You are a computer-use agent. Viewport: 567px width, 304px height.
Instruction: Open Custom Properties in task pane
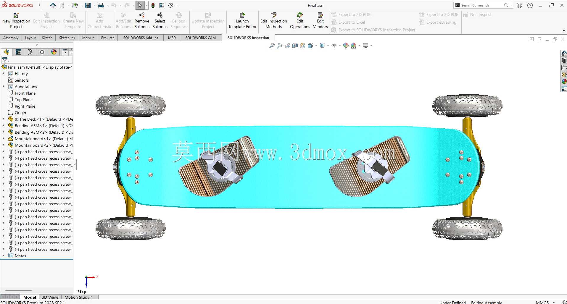click(564, 89)
